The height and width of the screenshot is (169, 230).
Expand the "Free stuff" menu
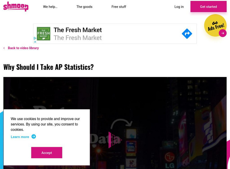119,7
